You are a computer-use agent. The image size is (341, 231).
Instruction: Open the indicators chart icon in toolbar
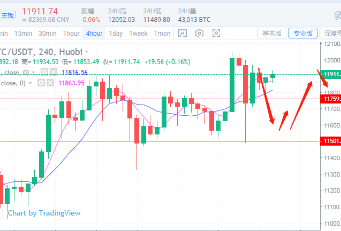(x=182, y=34)
